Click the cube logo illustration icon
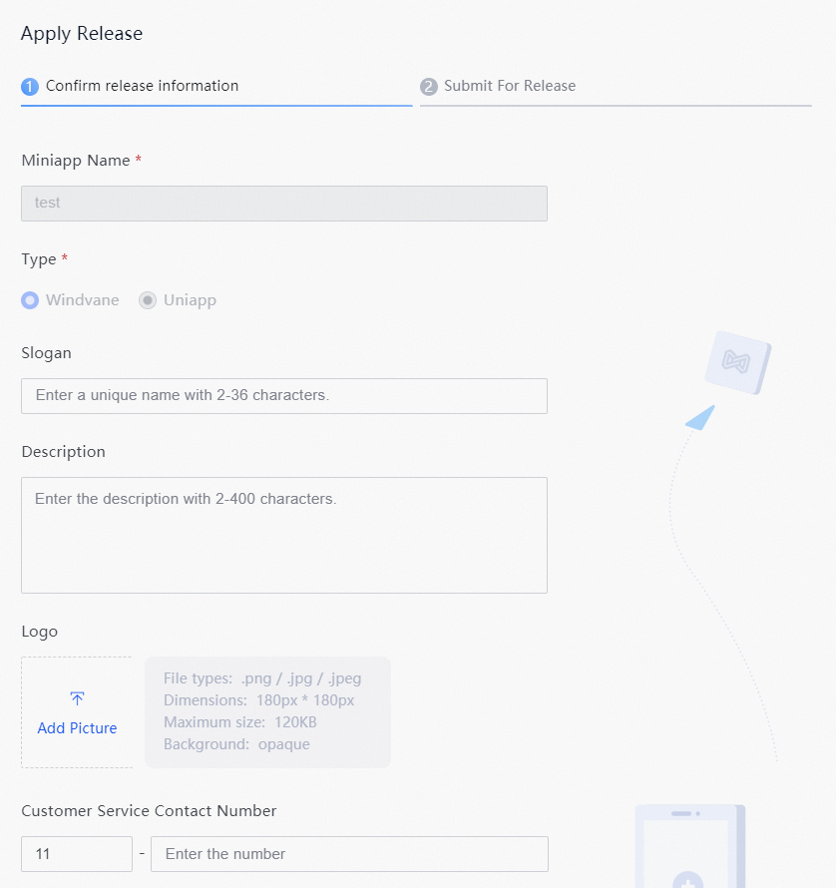This screenshot has height=888, width=836. [x=737, y=362]
